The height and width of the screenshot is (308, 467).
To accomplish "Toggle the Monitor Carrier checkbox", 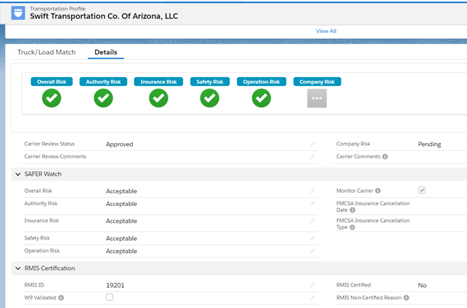I will coord(422,190).
